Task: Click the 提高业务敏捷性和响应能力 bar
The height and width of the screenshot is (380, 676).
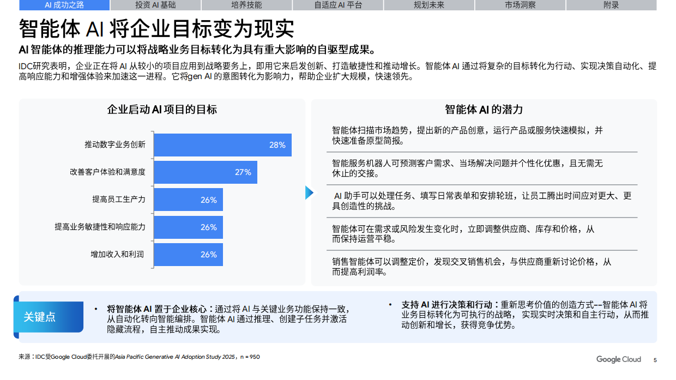Action: (189, 227)
